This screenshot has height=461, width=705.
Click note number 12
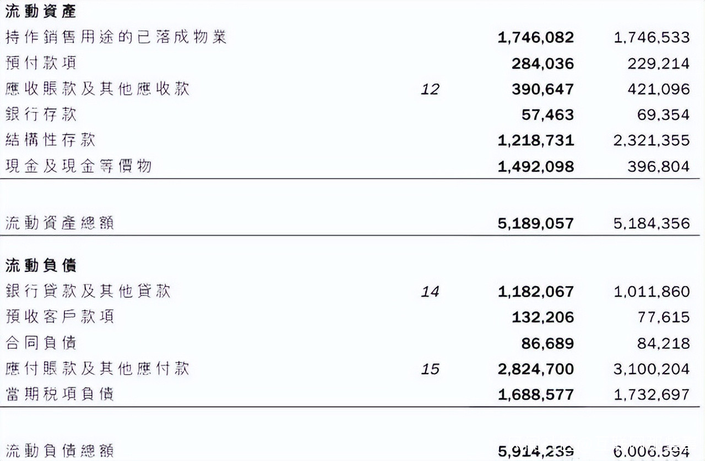[x=430, y=89]
